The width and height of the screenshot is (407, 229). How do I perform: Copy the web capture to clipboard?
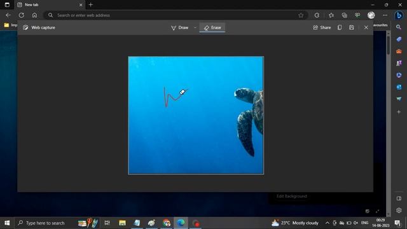[340, 27]
